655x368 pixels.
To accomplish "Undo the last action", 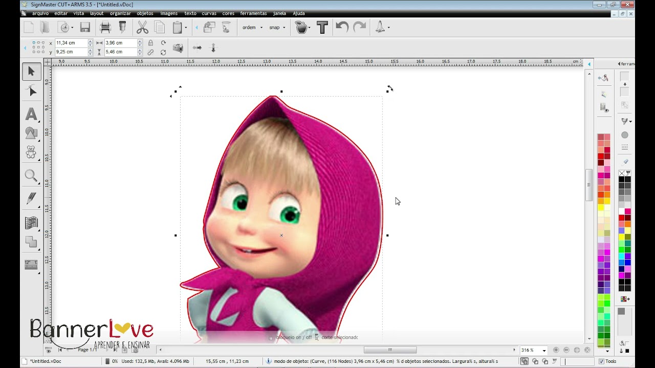I will (342, 28).
